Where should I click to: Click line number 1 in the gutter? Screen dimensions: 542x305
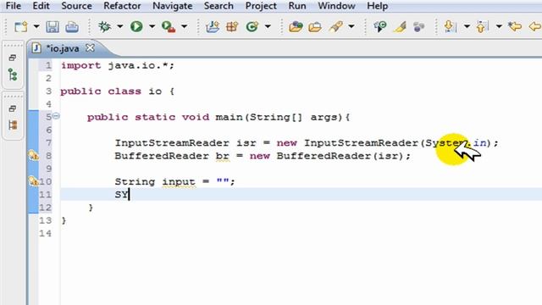(x=48, y=65)
